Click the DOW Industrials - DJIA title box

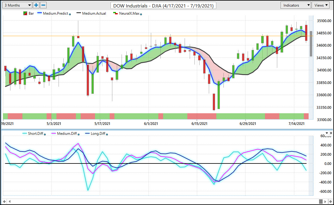coord(163,6)
